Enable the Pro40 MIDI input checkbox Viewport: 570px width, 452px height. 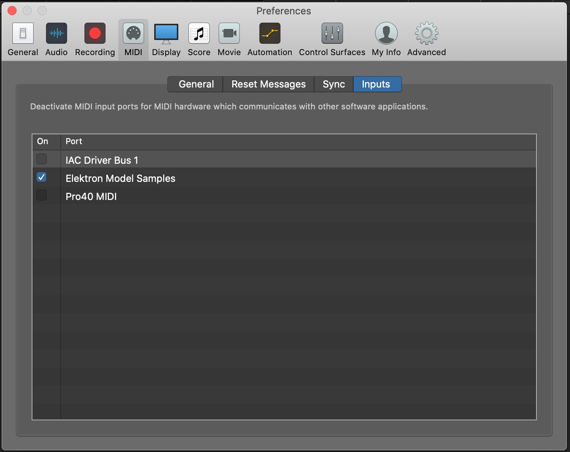pyautogui.click(x=41, y=195)
